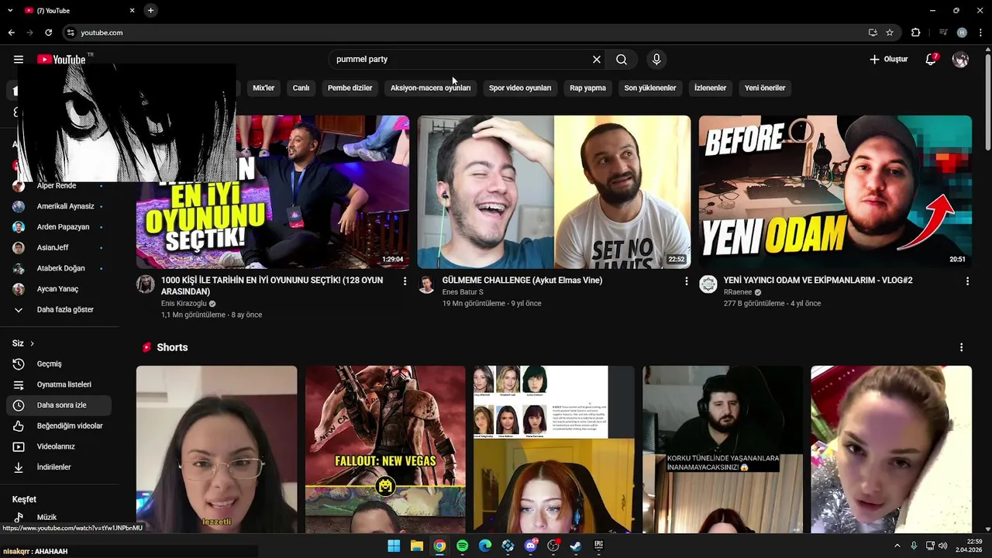
Task: Open Chrome extensions puzzle icon
Action: coord(915,33)
